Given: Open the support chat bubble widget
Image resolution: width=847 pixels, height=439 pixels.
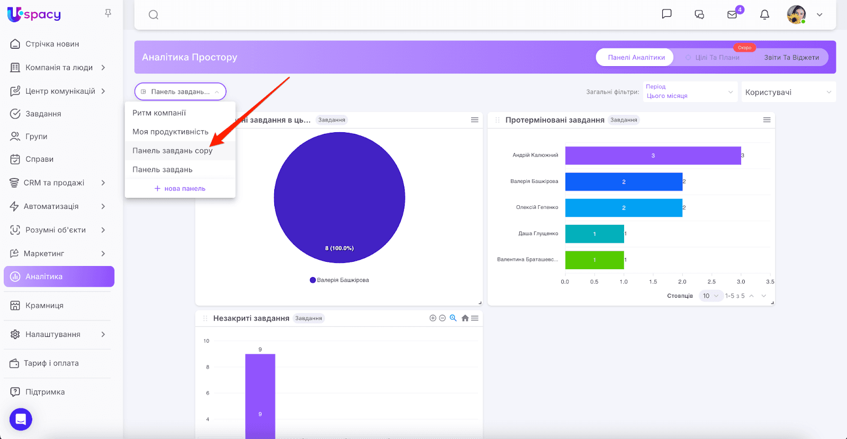Looking at the screenshot, I should (21, 419).
